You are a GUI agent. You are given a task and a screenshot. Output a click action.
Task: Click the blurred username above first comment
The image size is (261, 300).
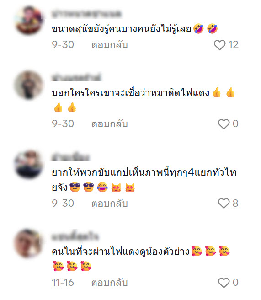pyautogui.click(x=86, y=14)
